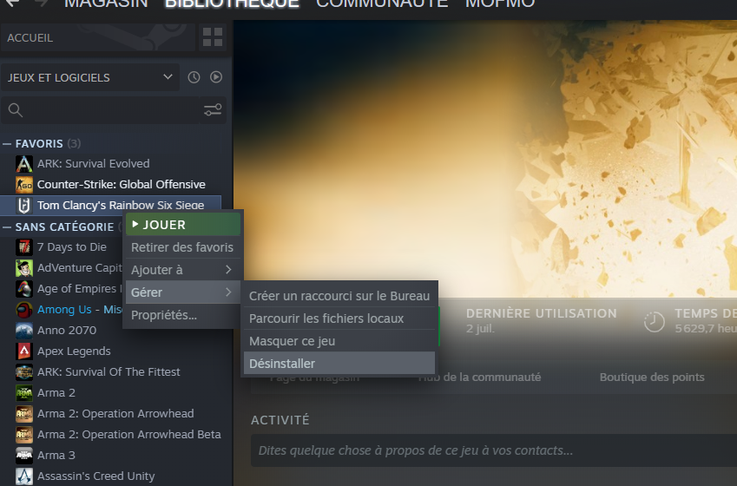Click Assassin's Creed Unity icon
The width and height of the screenshot is (737, 486).
pyautogui.click(x=24, y=476)
